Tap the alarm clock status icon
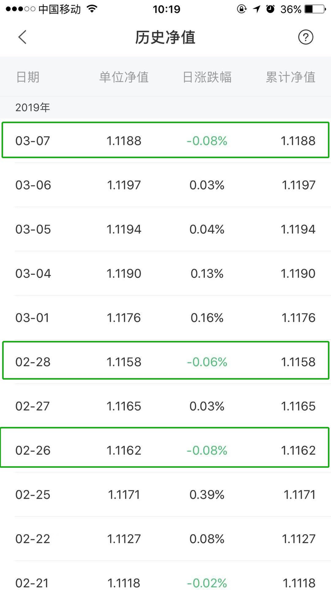Screen dimensions: 331x590 270,9
